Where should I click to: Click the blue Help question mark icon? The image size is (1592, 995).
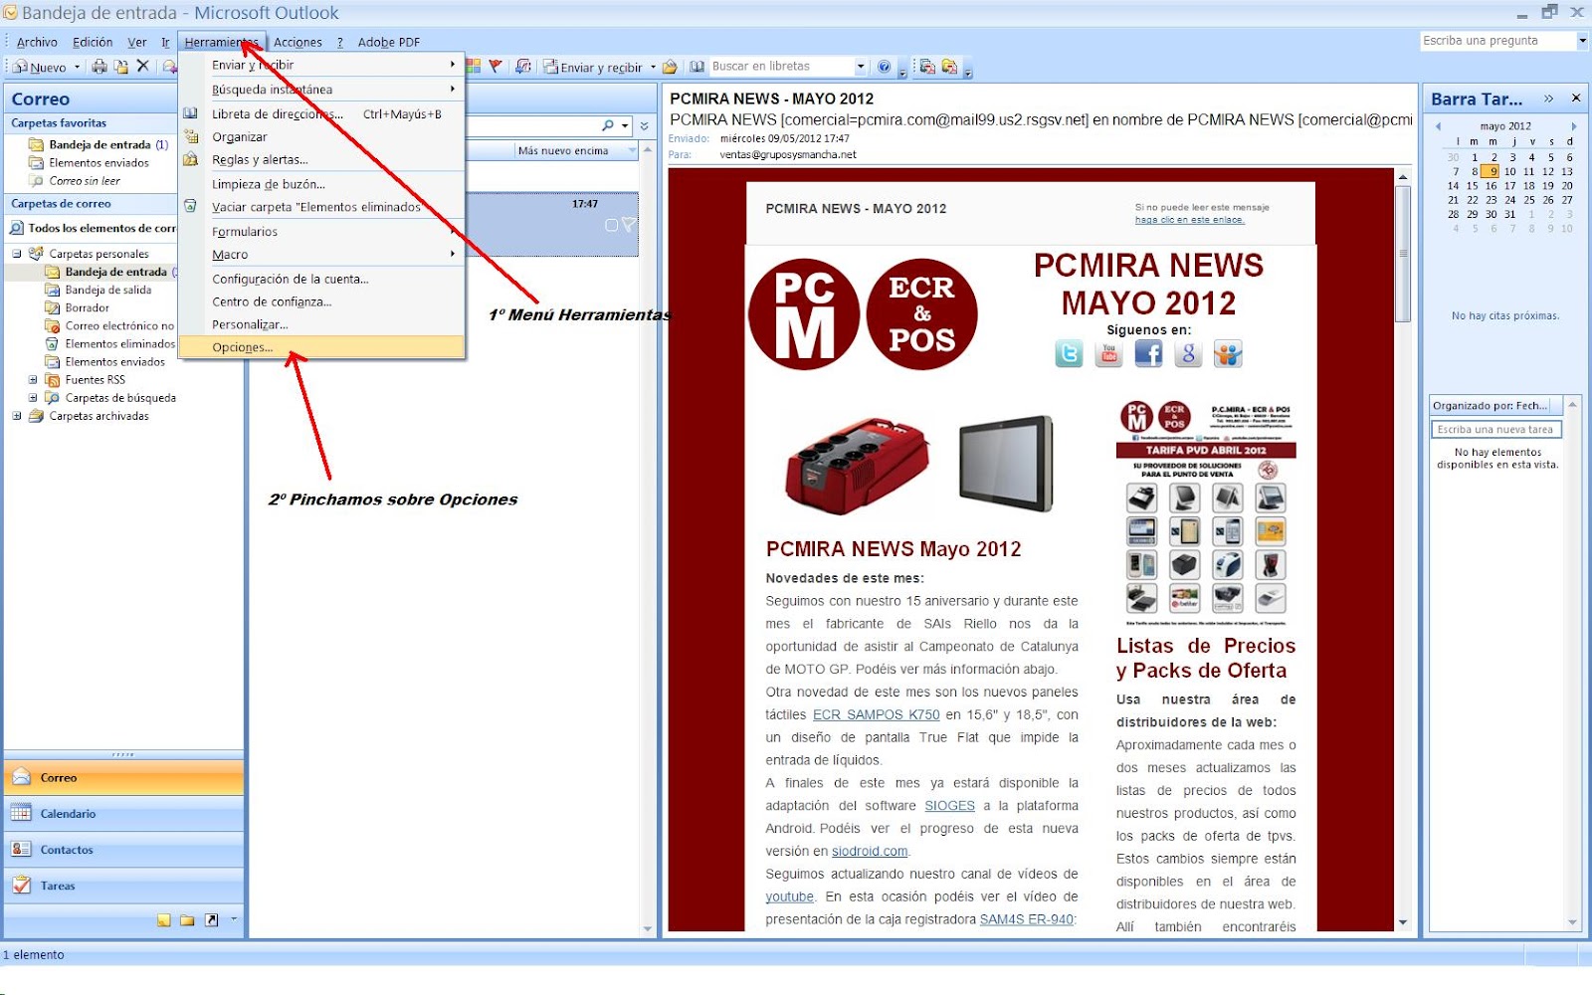(884, 67)
